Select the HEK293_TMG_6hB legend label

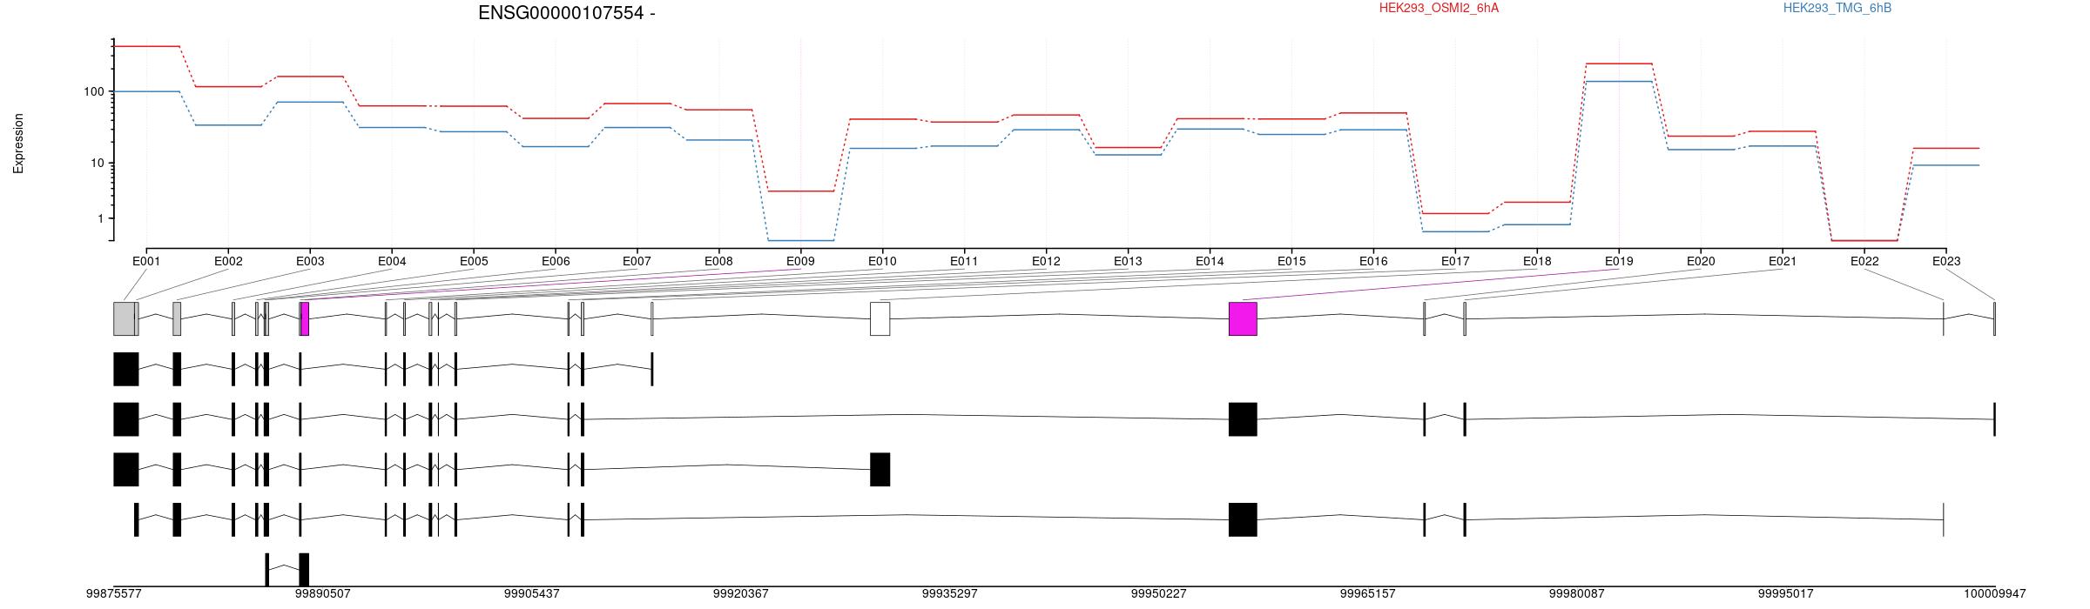pyautogui.click(x=1837, y=8)
